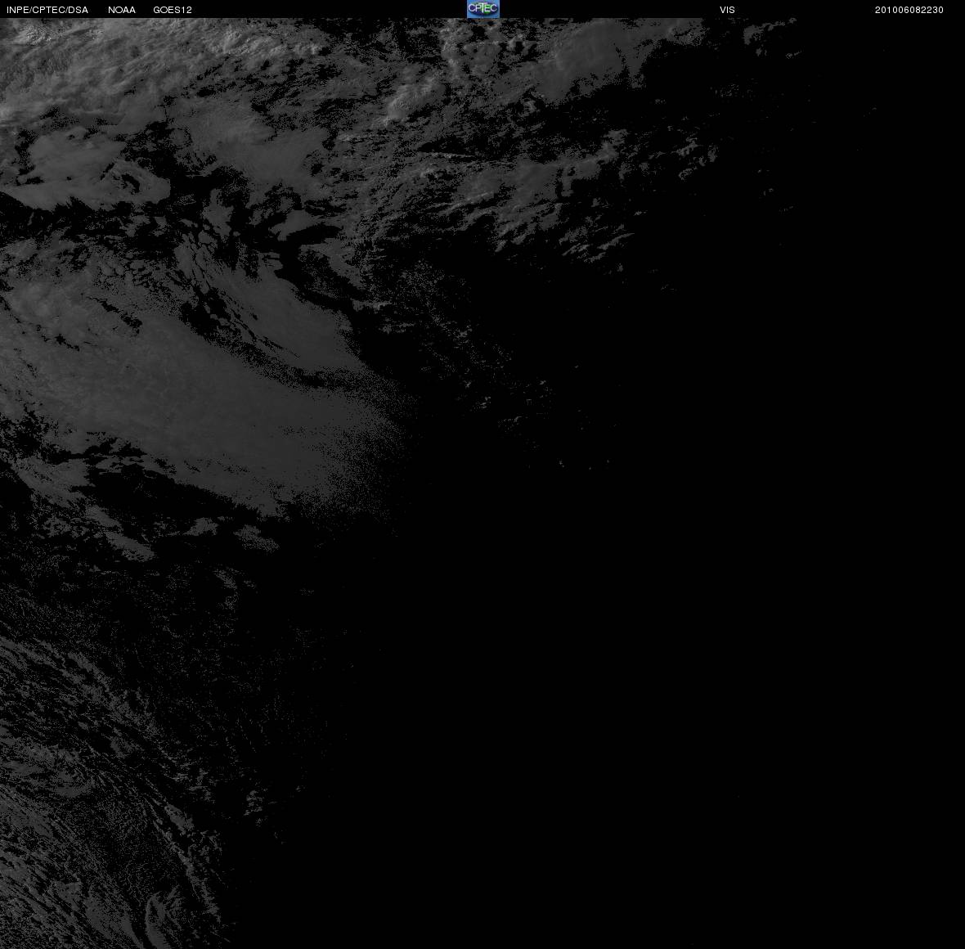The image size is (965, 949).
Task: Click the NOAA label in header
Action: click(x=122, y=10)
